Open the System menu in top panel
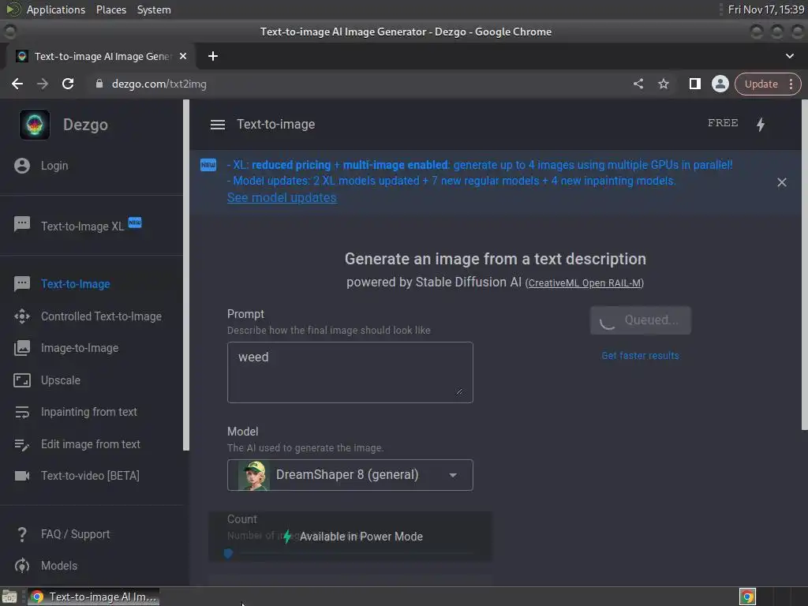808x606 pixels. [154, 9]
